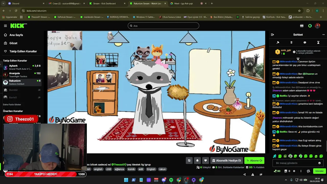Reload the page in Chrome
327x184 pixels.
[16, 11]
